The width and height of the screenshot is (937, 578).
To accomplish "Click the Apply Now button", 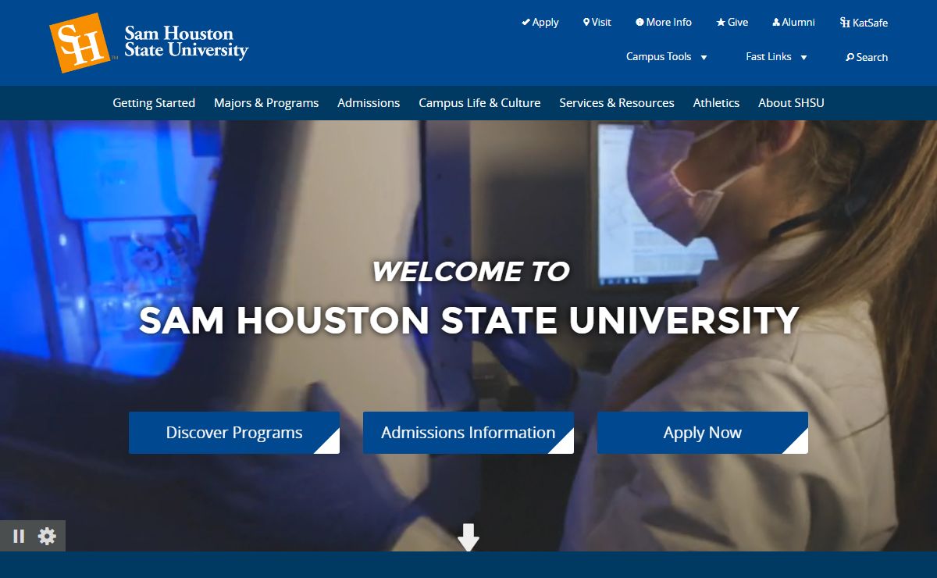I will [703, 433].
